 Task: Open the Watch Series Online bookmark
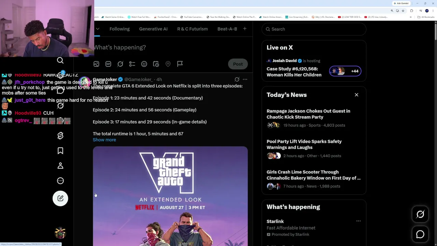click(114, 17)
